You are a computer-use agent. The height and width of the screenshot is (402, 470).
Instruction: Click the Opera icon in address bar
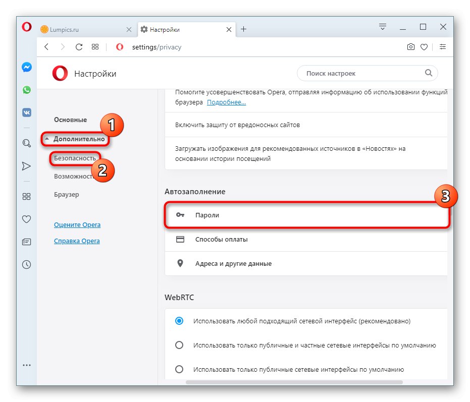(120, 47)
